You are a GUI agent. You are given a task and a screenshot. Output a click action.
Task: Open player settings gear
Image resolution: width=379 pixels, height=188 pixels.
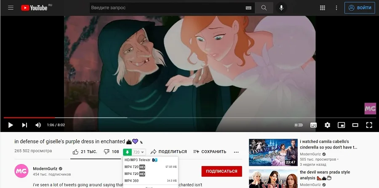(x=327, y=125)
